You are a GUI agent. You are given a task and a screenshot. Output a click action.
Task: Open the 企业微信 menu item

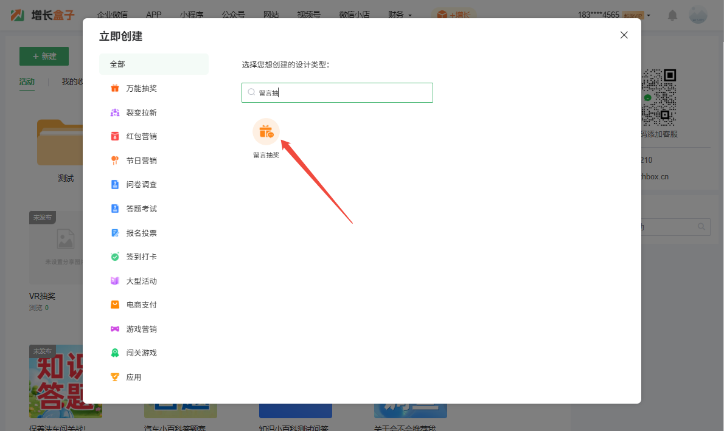click(113, 15)
